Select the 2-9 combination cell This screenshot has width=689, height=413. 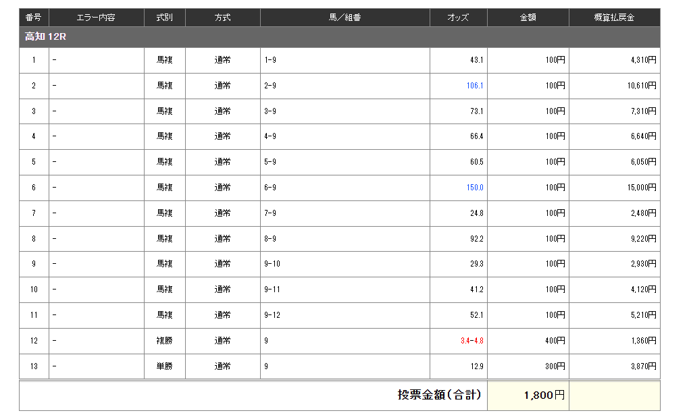coord(345,86)
